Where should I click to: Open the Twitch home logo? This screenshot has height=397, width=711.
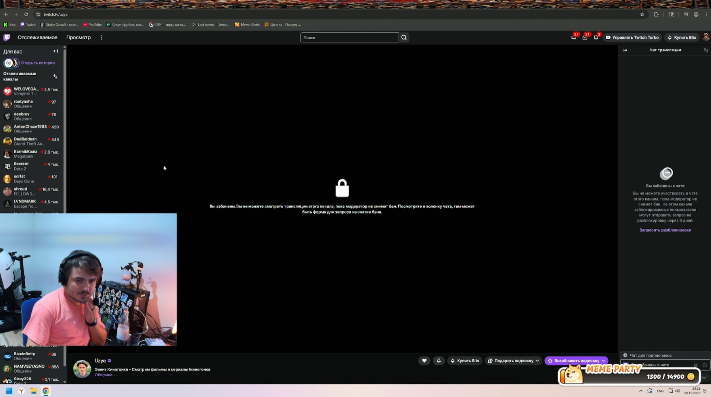[7, 37]
